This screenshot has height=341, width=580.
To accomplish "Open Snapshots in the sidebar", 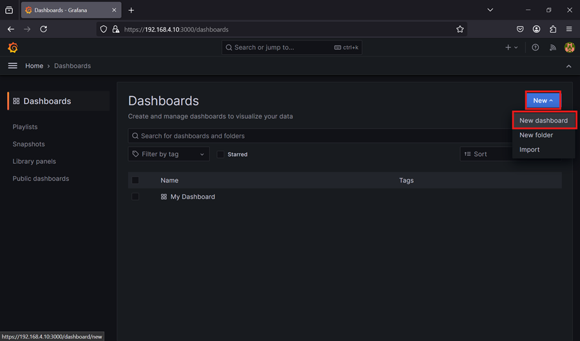I will (x=28, y=144).
